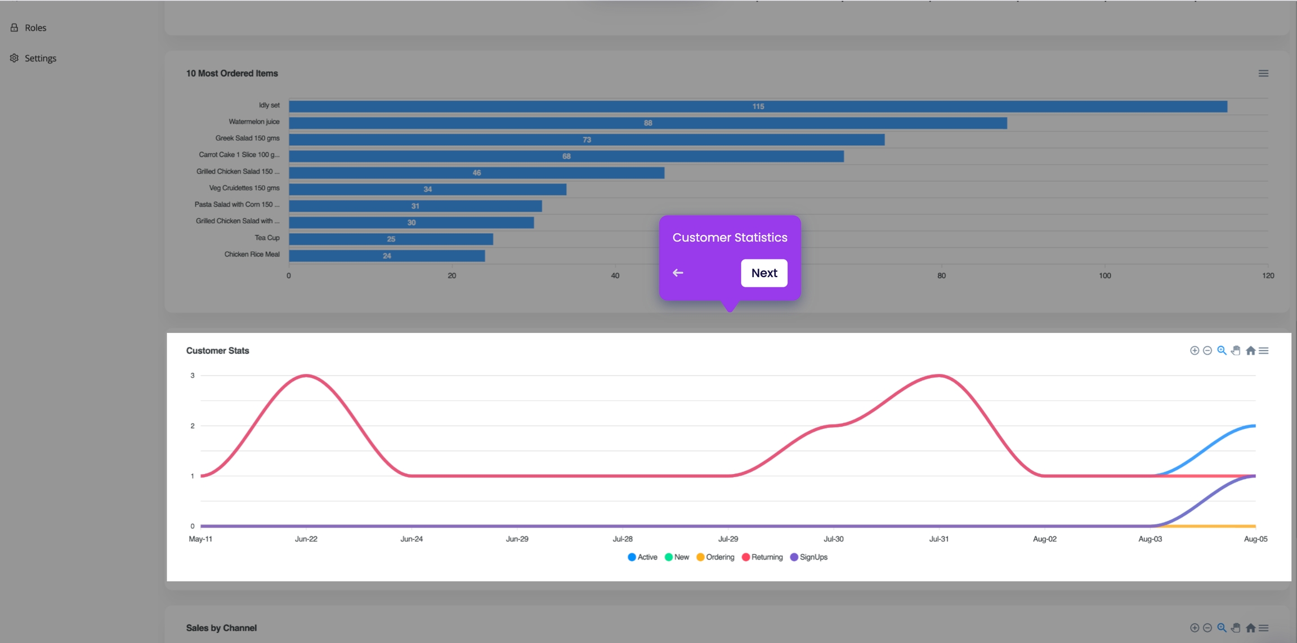
Task: Go back using tour tooltip arrow
Action: pos(678,273)
